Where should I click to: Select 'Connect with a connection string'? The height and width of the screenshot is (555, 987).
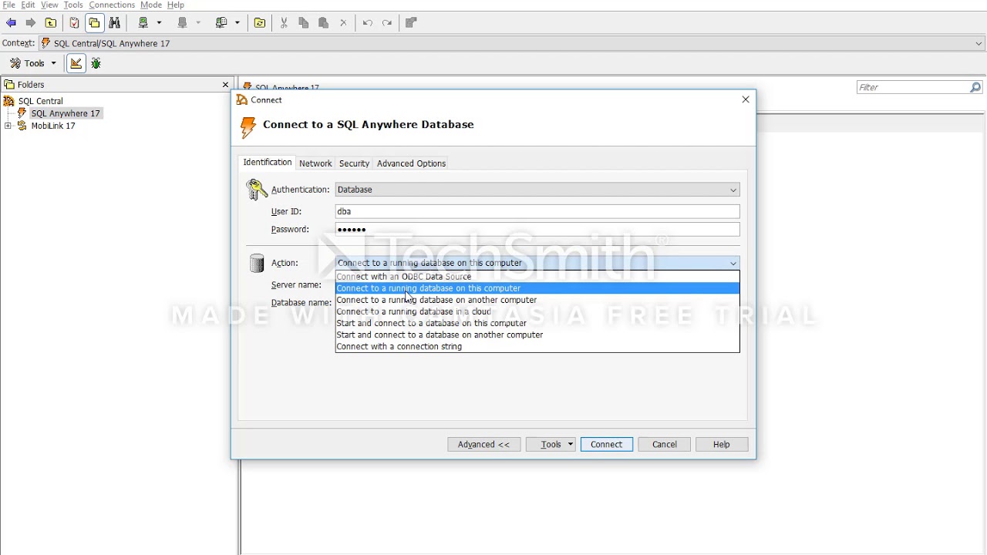[537, 346]
